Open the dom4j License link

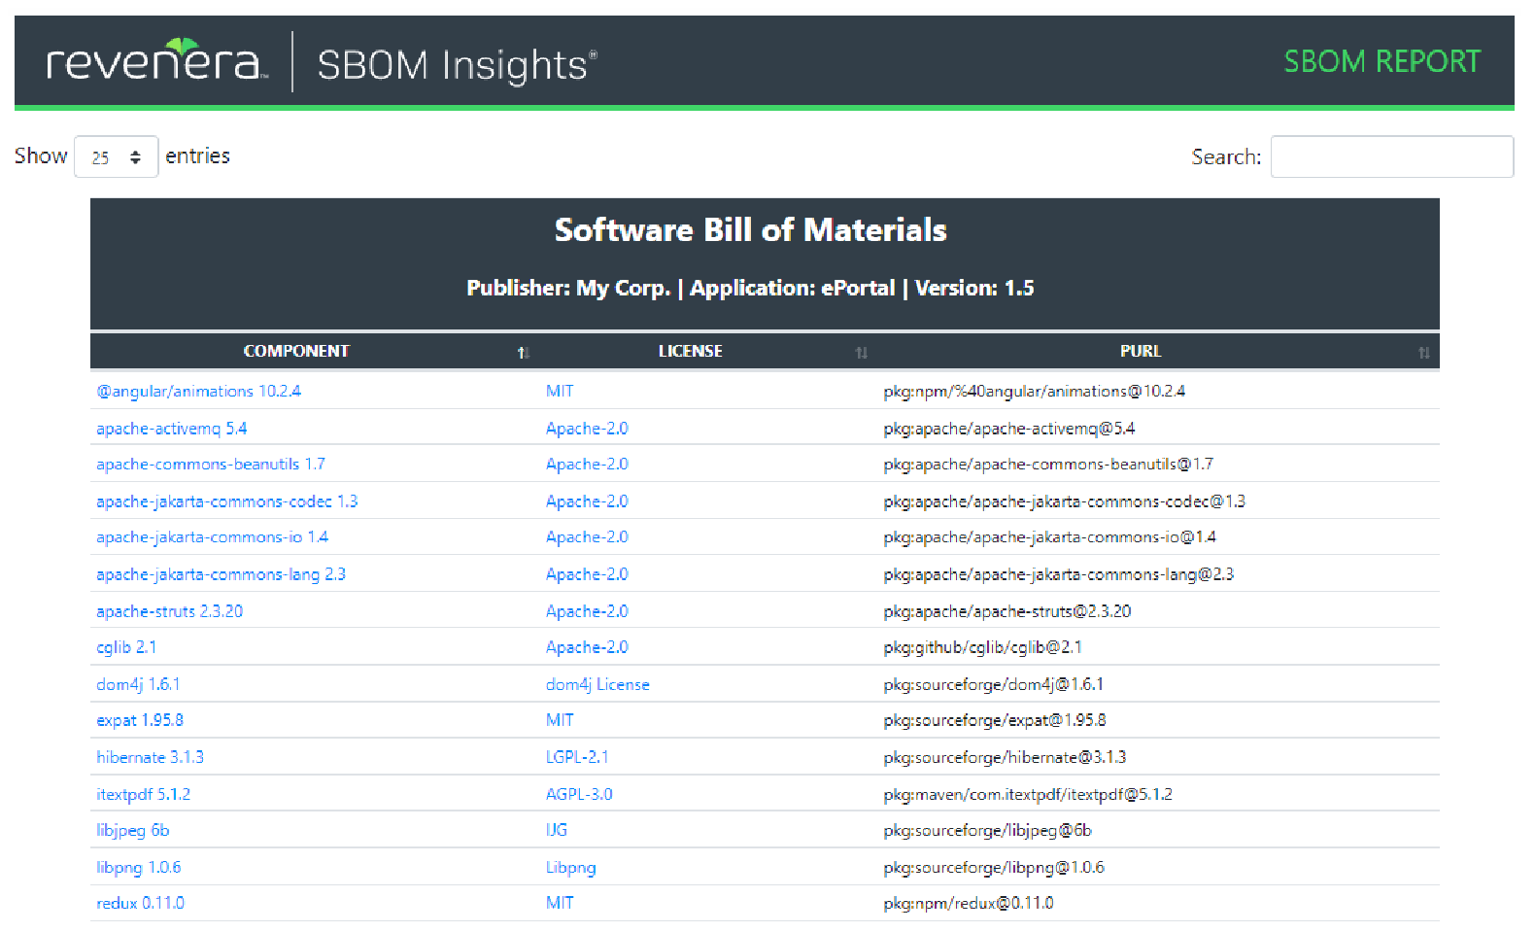click(x=597, y=684)
